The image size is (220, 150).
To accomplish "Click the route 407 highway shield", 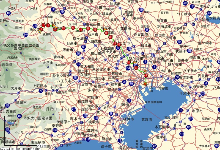I will click(84, 47).
